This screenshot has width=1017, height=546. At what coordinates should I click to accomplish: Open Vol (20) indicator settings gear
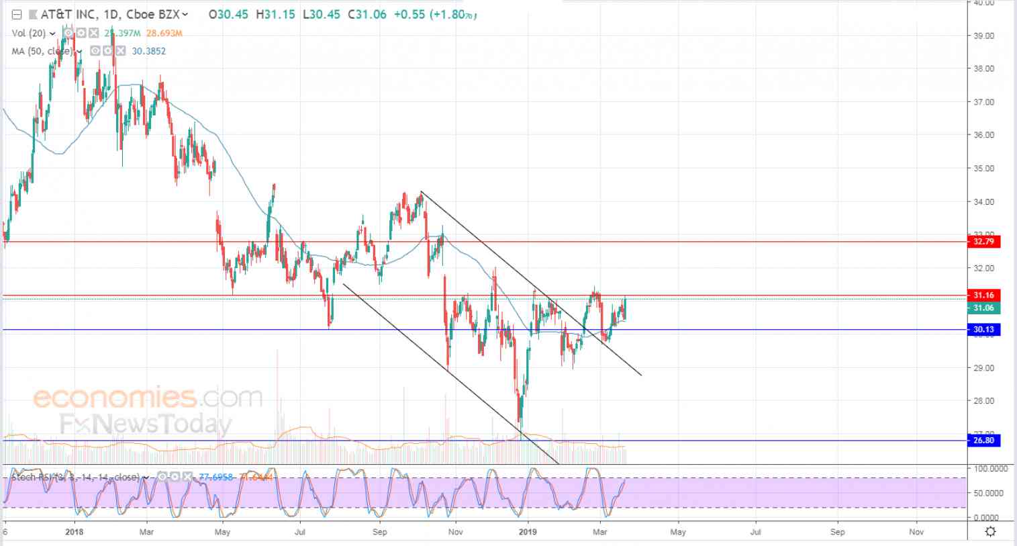pyautogui.click(x=81, y=33)
